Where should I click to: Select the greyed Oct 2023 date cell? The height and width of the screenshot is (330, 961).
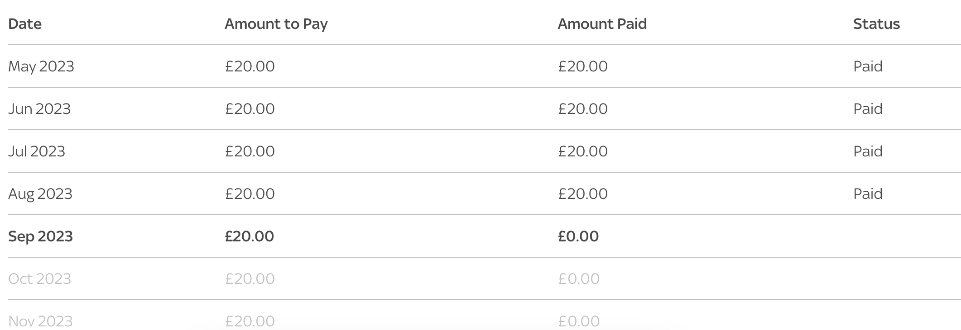(x=40, y=279)
